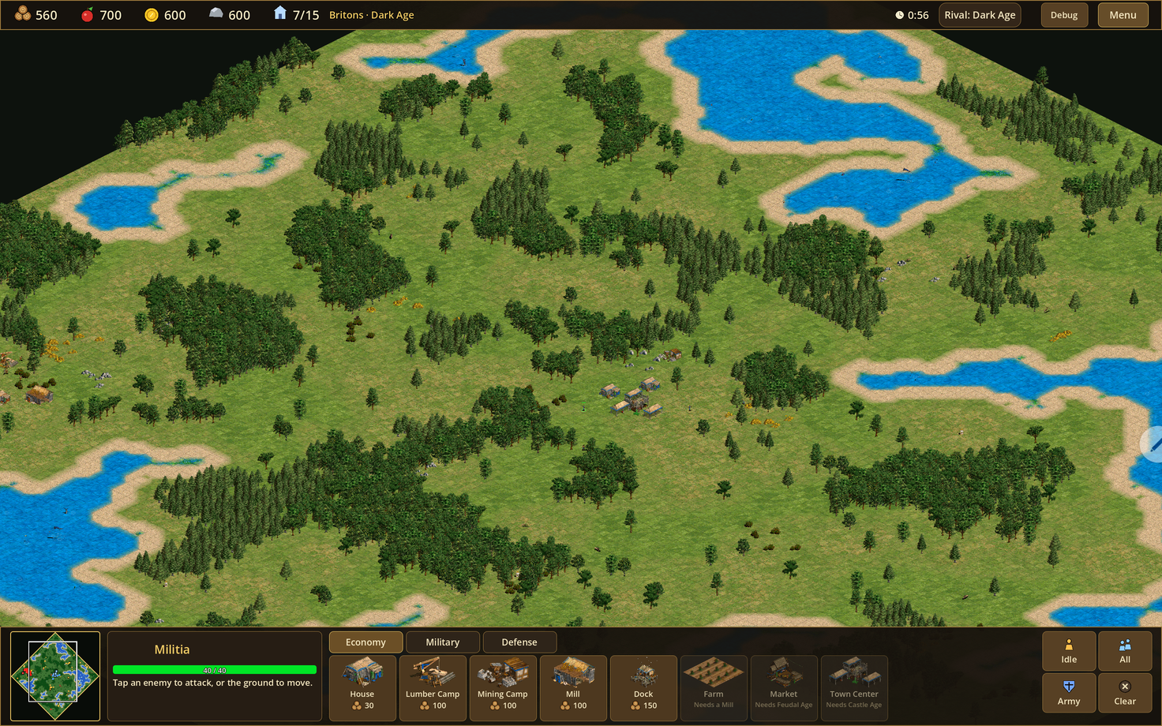Image resolution: width=1162 pixels, height=726 pixels.
Task: Click the Militia health bar
Action: (215, 670)
